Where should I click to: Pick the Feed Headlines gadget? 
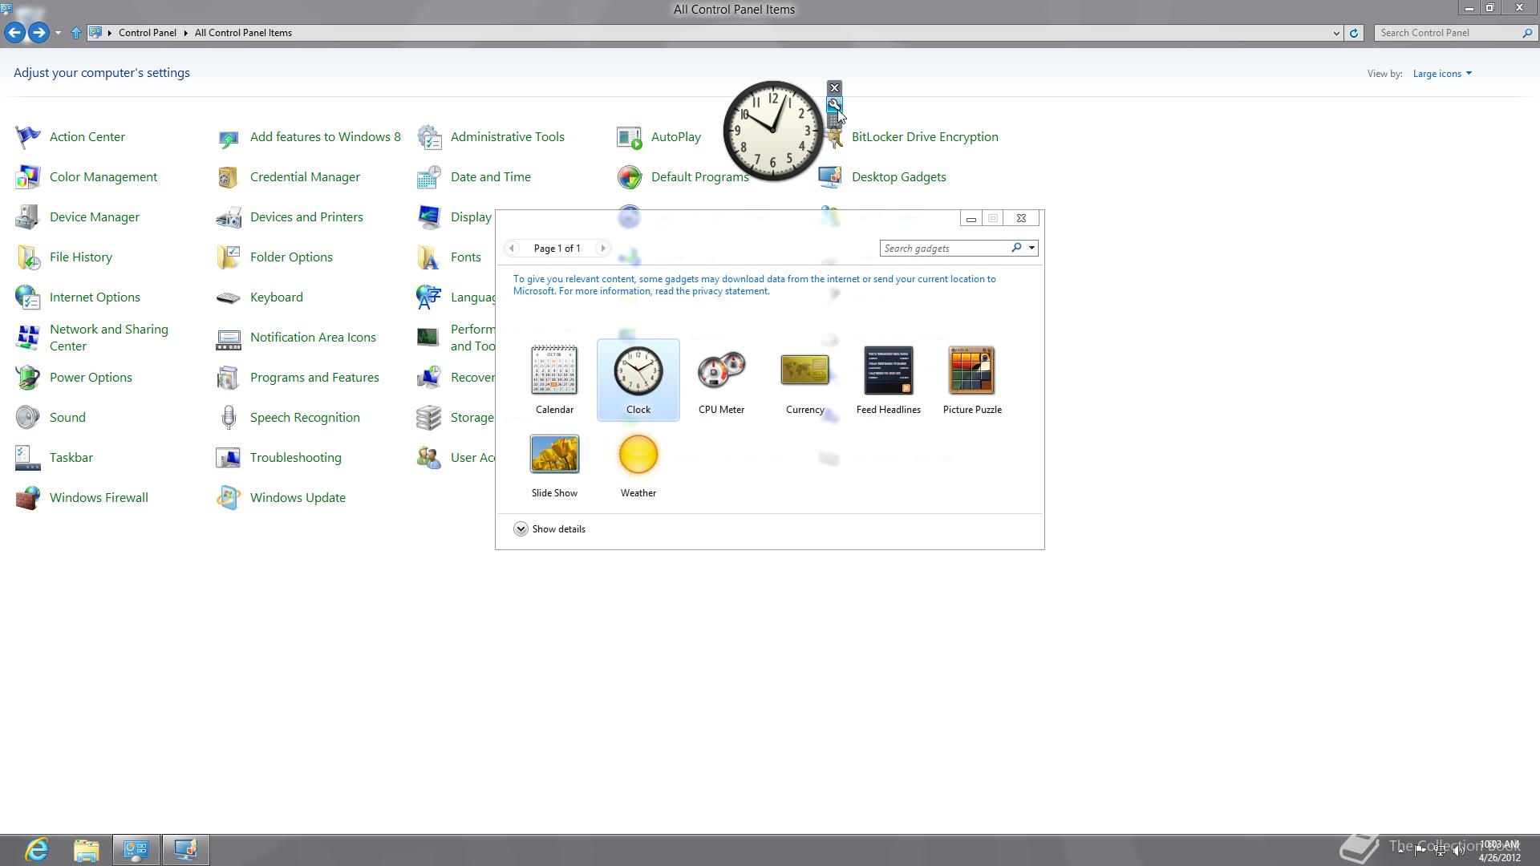tap(888, 379)
